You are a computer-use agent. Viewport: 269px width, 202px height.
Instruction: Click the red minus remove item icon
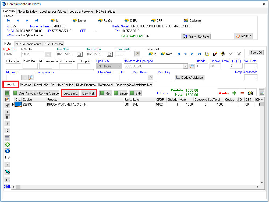point(242,93)
